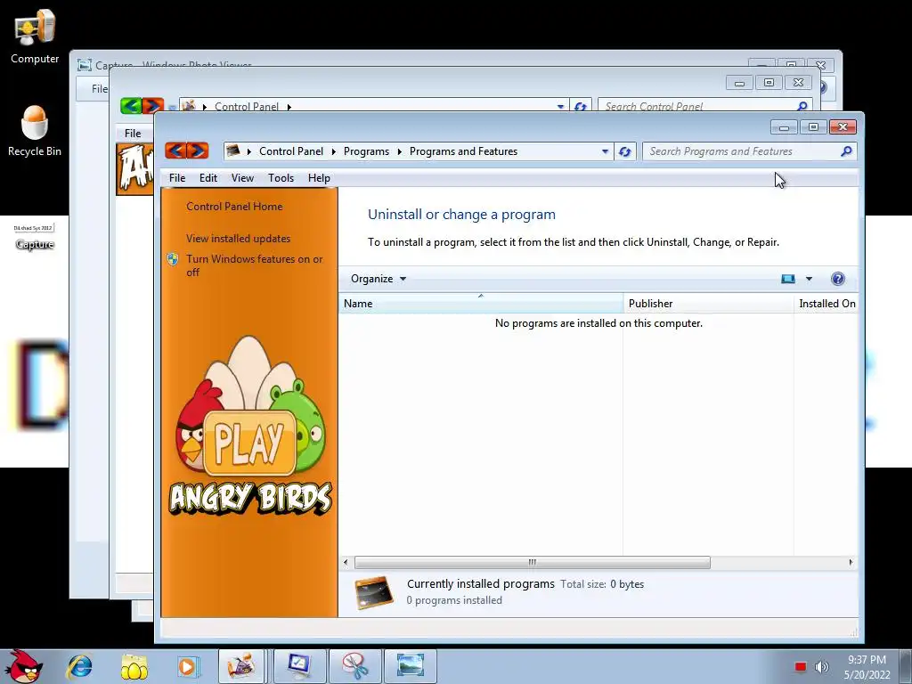Screen dimensions: 912x684
Task: Click 'No programs are installed on this computer.'
Action: 598,323
